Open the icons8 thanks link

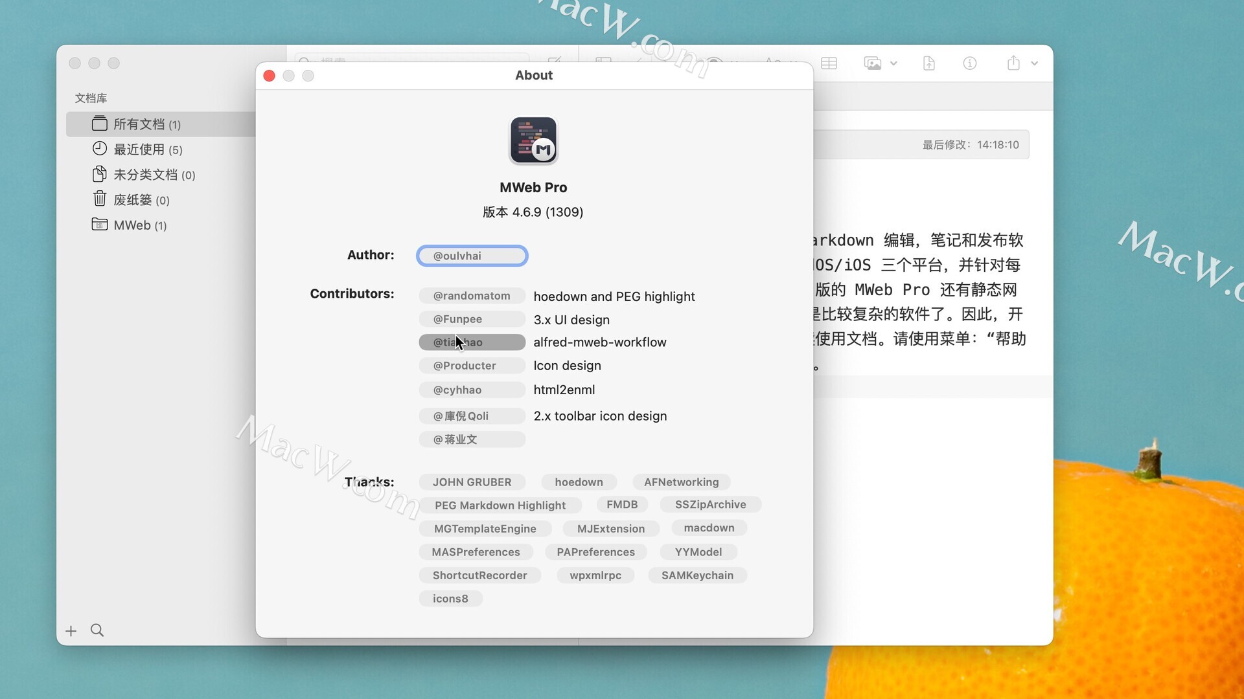click(450, 599)
